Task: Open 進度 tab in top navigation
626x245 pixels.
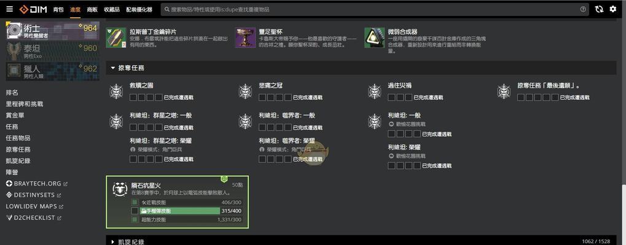Action: 75,10
